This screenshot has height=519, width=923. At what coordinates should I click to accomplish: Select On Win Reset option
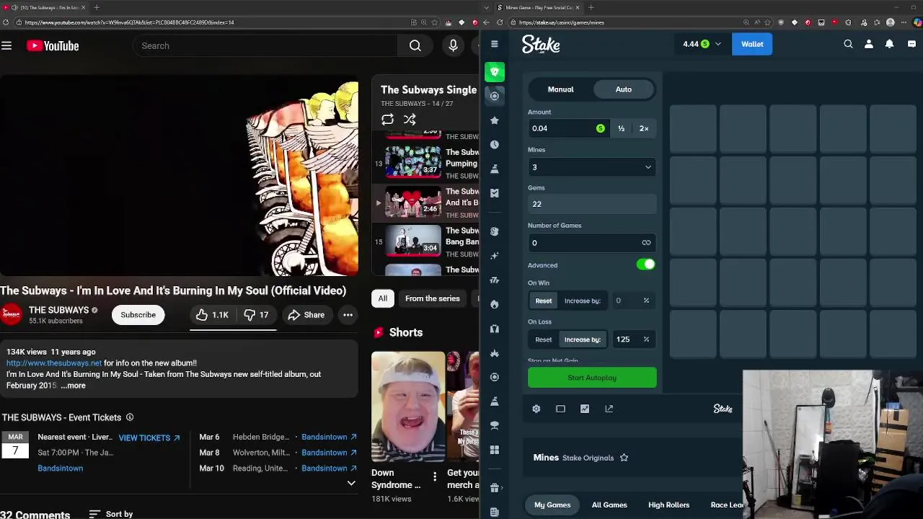(x=544, y=301)
